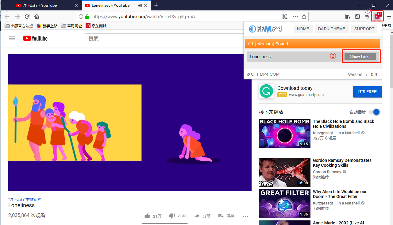The height and width of the screenshot is (225, 393).
Task: Click Kurzgesagt channel under Great Filter video
Action: coord(336,203)
